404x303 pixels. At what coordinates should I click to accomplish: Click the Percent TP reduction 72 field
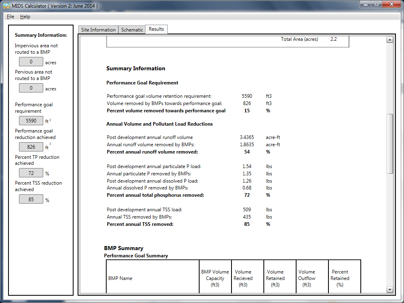click(x=31, y=173)
